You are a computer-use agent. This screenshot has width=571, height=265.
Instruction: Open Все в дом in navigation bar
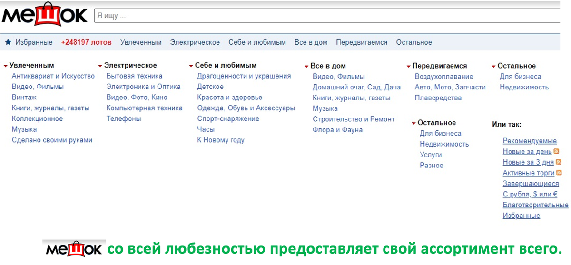[x=311, y=42]
